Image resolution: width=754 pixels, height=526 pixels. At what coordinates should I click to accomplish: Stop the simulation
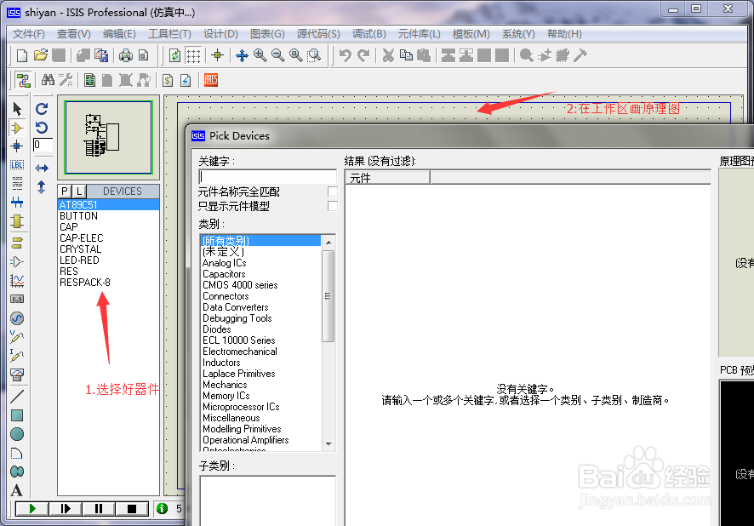point(131,508)
